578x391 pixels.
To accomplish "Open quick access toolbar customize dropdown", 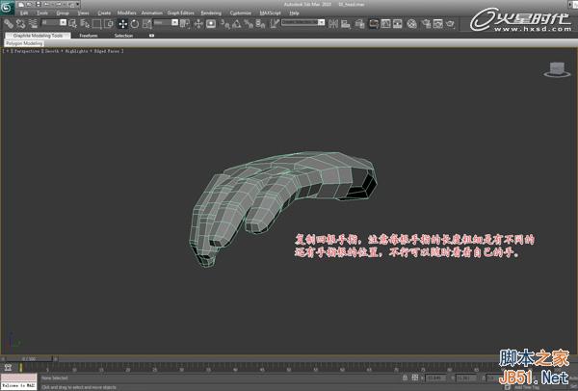I will (x=78, y=5).
